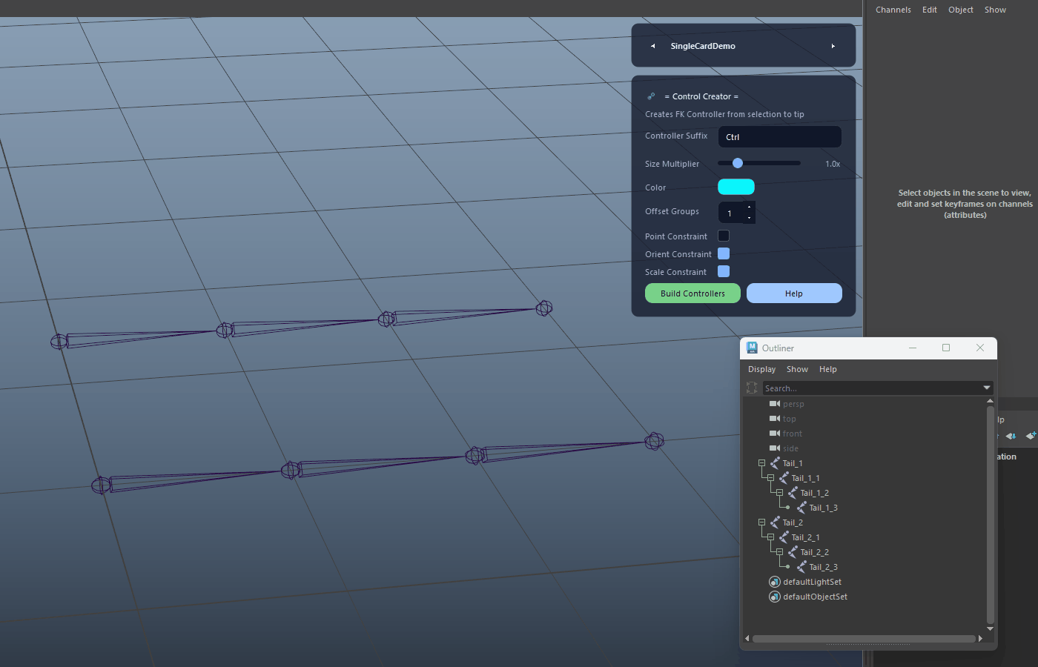Screen dimensions: 1038x667
Task: Click the defaultObjectSet set icon
Action: [775, 597]
